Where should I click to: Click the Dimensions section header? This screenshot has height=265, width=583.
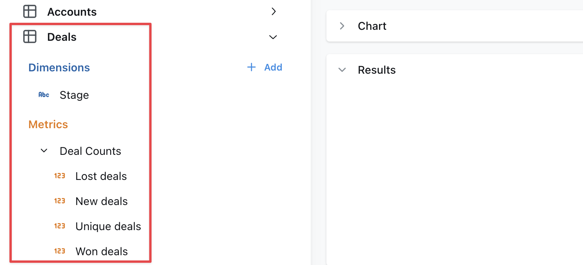pos(59,67)
